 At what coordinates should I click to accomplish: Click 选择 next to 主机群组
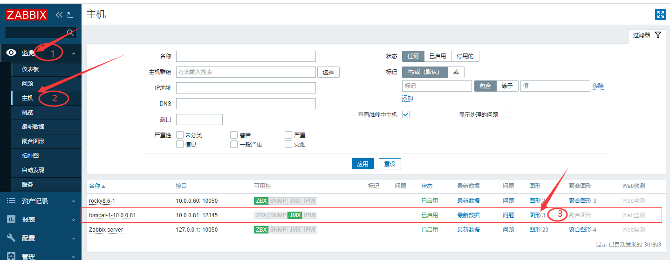[x=328, y=72]
